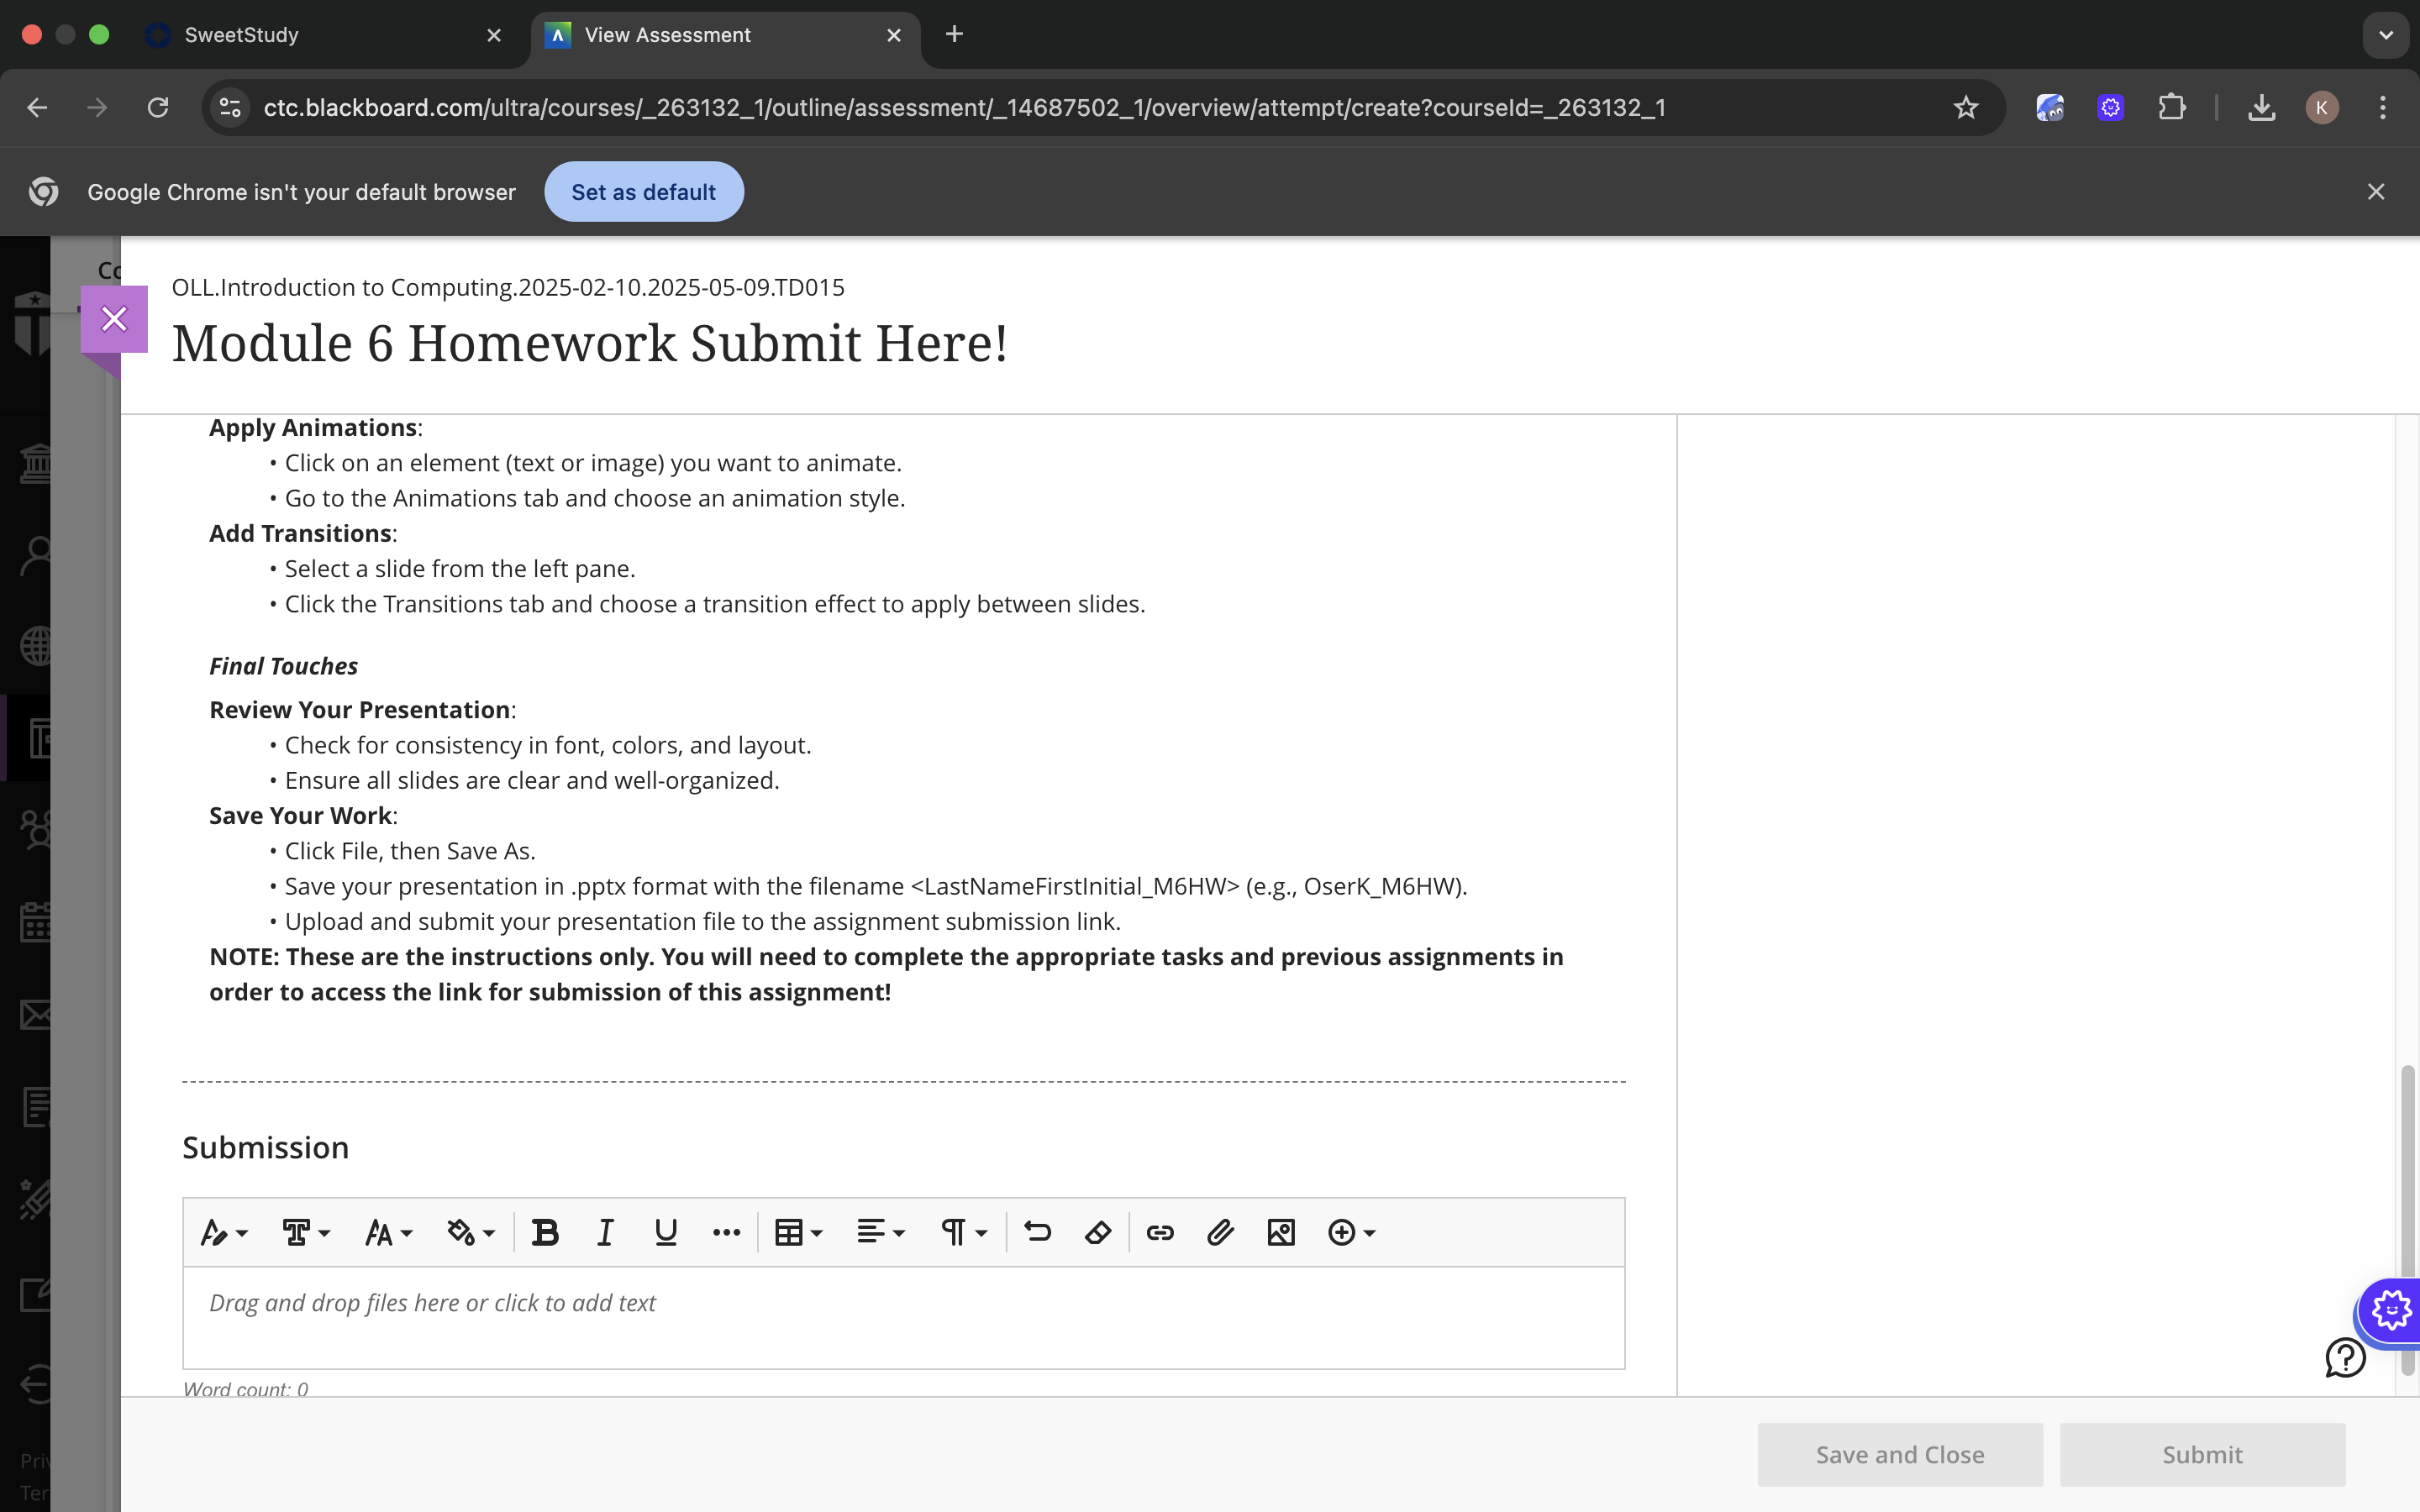Screen dimensions: 2420x1512
Task: Open the messages envelope in Blackboard sidebar
Action: coord(36,1015)
